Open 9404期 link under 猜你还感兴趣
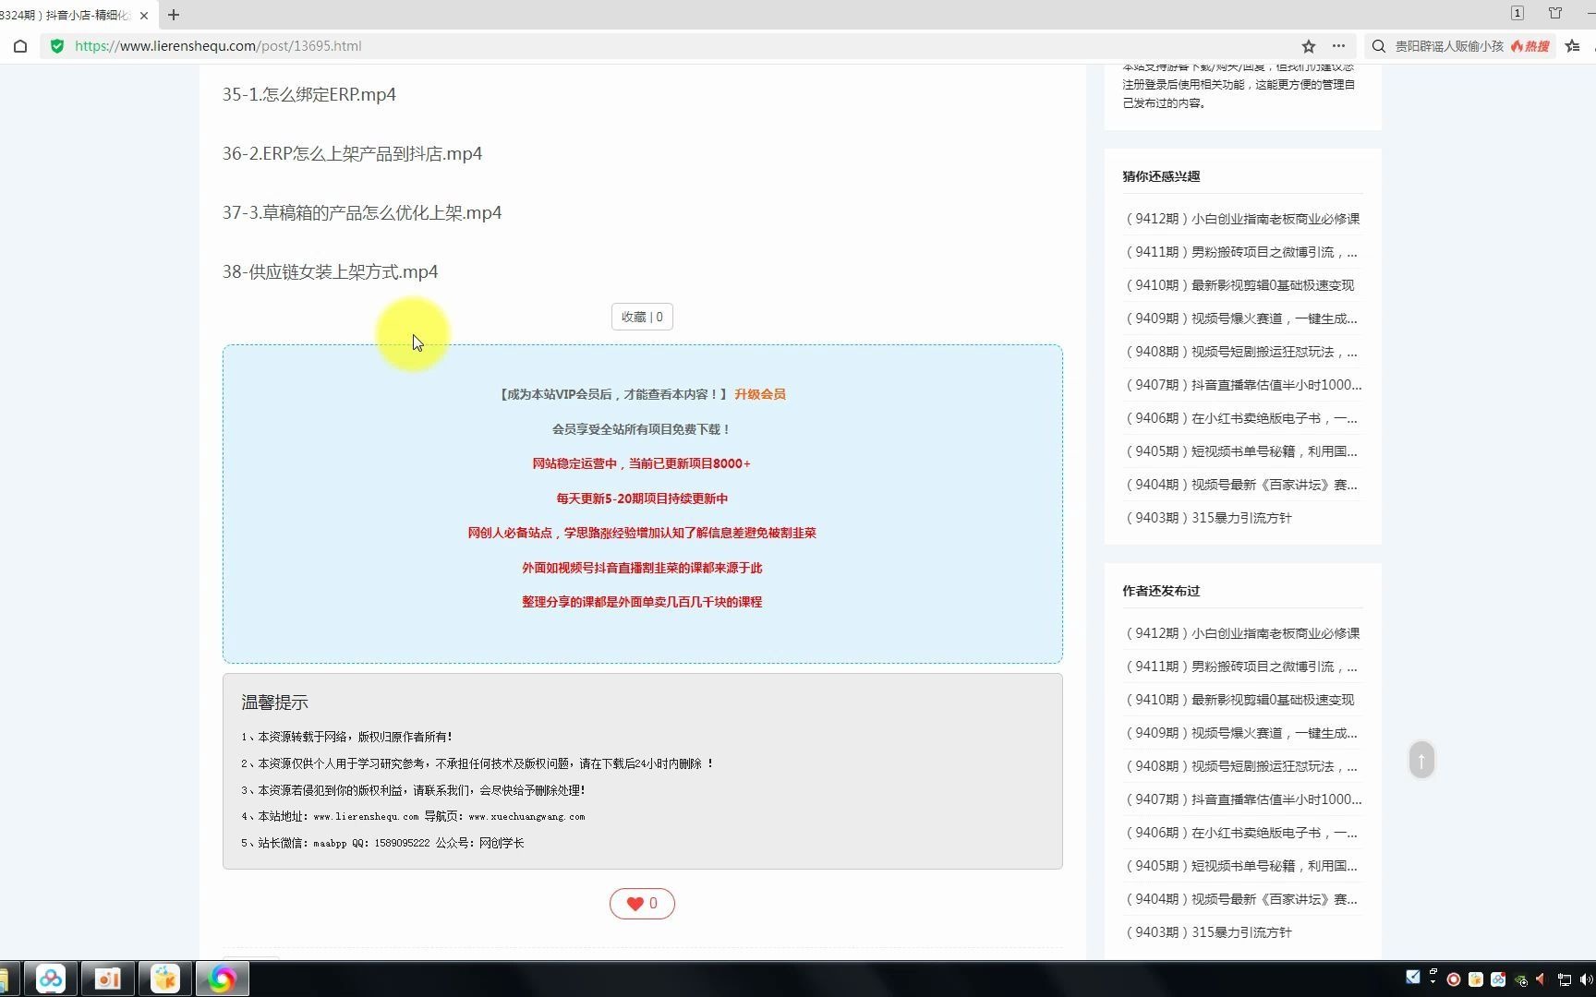Viewport: 1596px width, 997px height. pos(1241,485)
